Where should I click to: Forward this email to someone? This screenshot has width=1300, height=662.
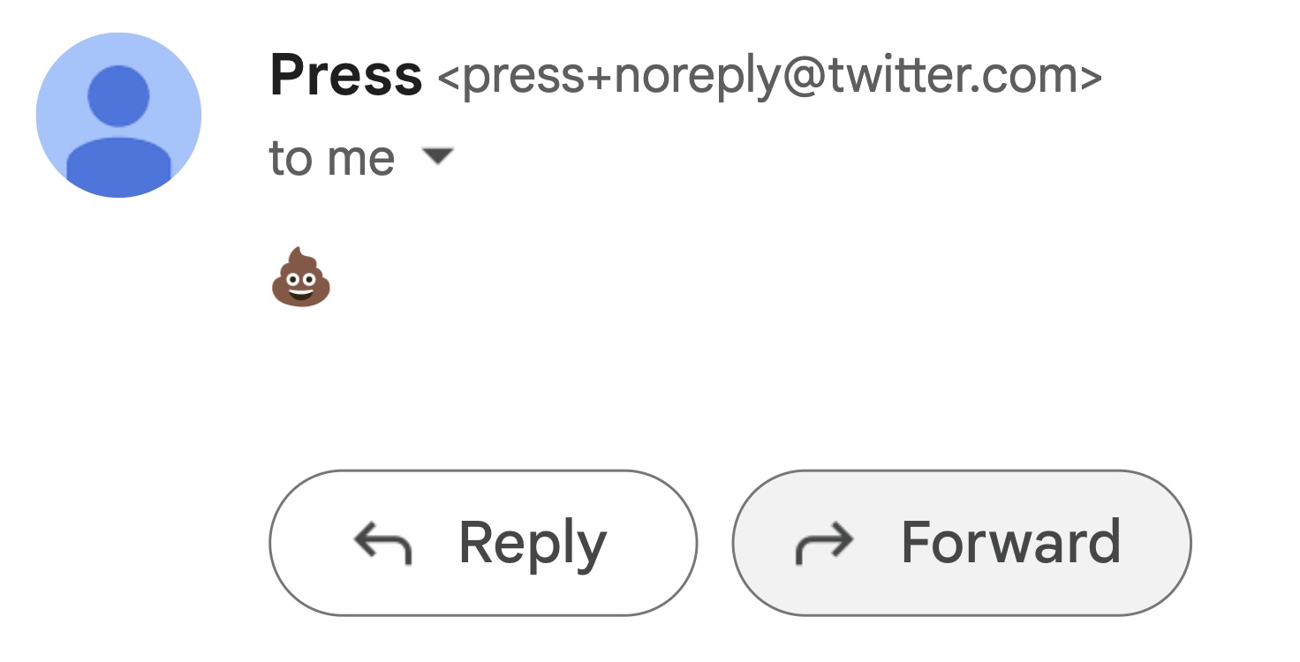coord(962,543)
